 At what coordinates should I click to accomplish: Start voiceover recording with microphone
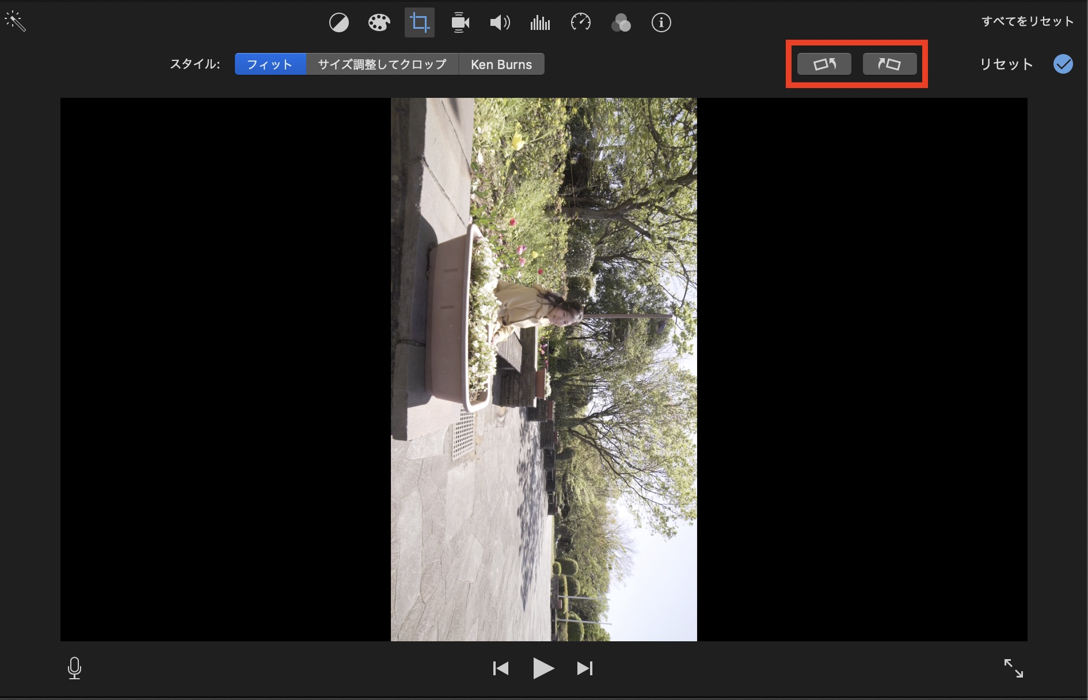coord(74,668)
